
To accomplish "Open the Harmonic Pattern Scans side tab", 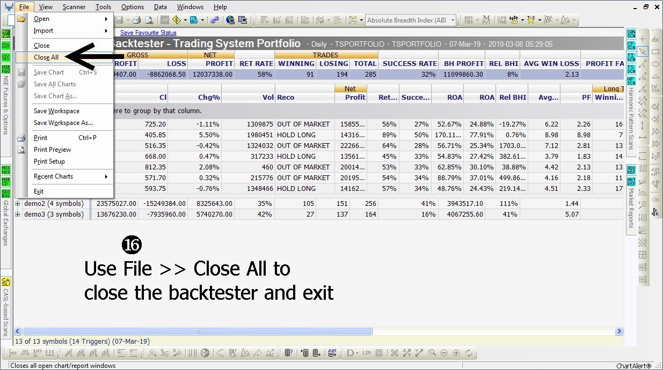I will pos(631,119).
